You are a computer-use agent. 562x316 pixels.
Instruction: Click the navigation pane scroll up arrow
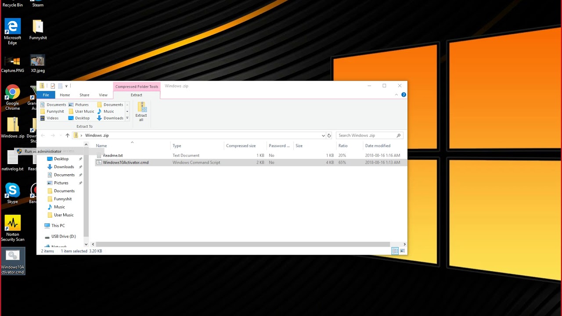tap(86, 145)
